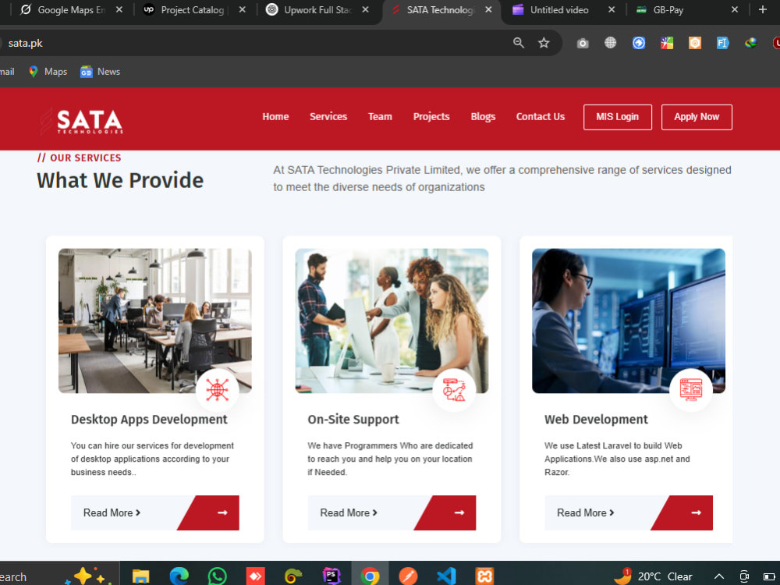Launch Visual Studio Code from the taskbar
Viewport: 780px width, 585px height.
click(446, 575)
